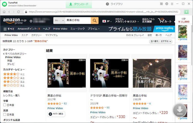
Task: Open 黒革の手帖 2017 poster thumbnail
Action: tap(67, 73)
